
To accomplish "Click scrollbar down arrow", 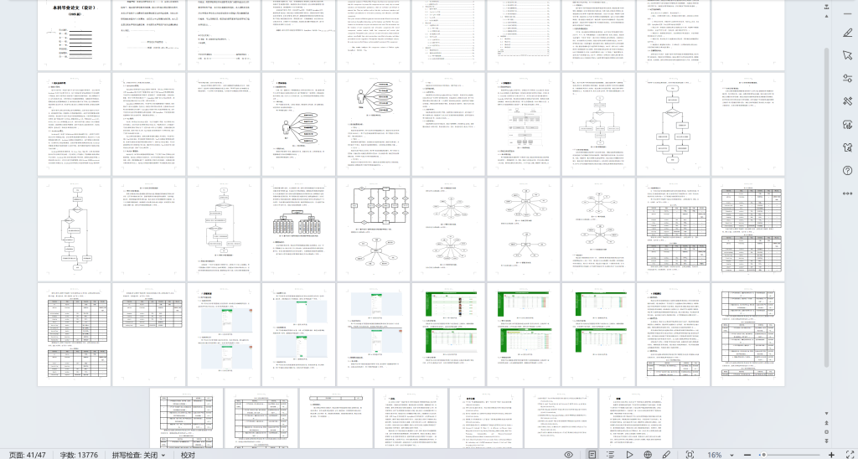I will coord(827,414).
